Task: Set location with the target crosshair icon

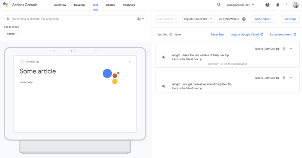Action: [243, 19]
